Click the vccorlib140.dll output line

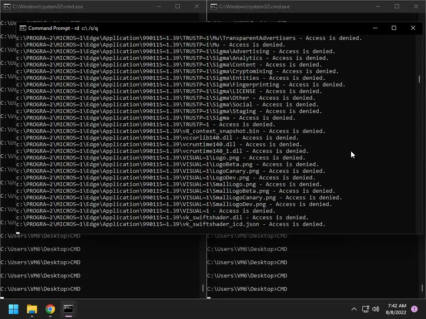coord(158,137)
